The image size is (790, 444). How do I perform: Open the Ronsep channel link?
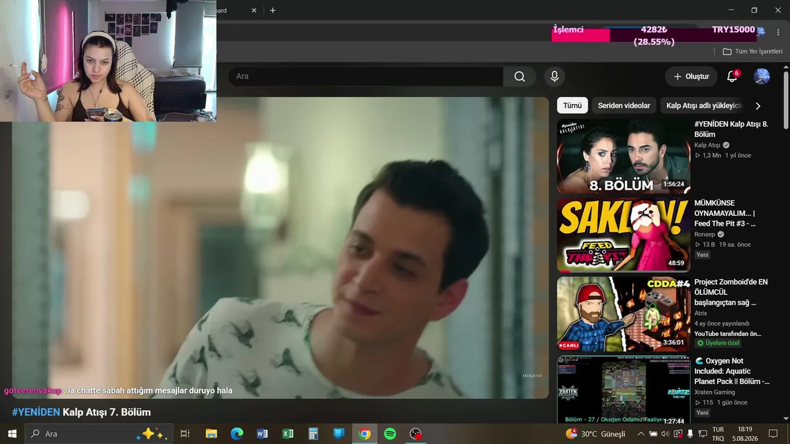click(705, 234)
